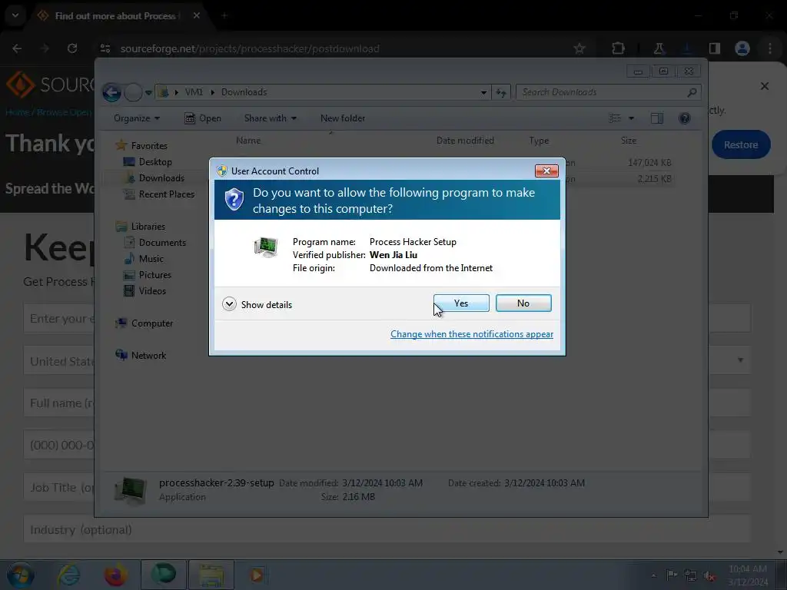The height and width of the screenshot is (590, 787).
Task: Click the Windows Explorer taskbar icon
Action: [211, 575]
